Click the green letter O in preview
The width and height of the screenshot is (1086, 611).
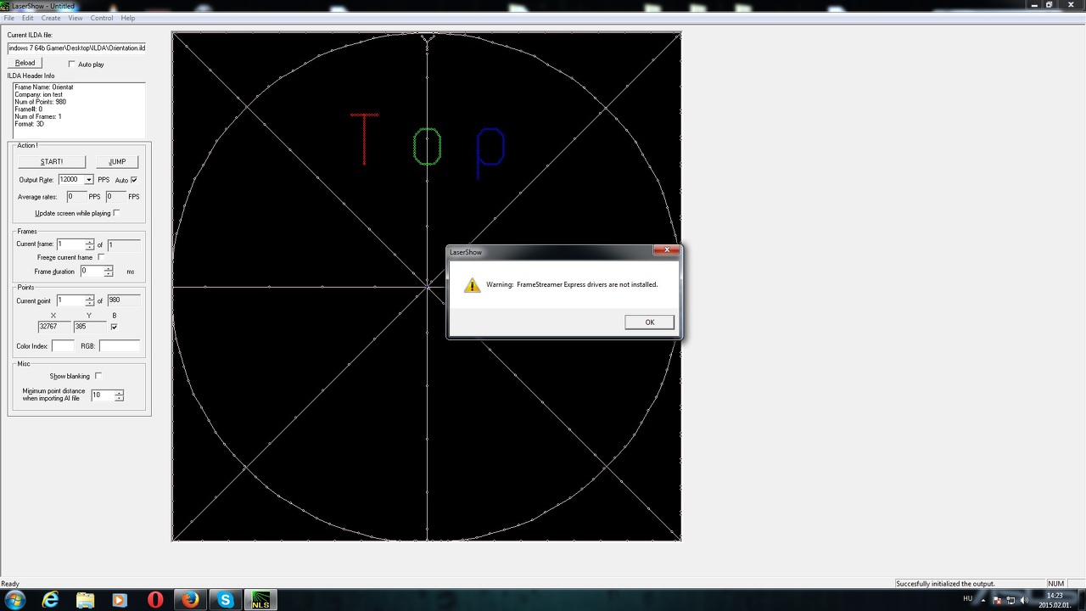tap(427, 147)
